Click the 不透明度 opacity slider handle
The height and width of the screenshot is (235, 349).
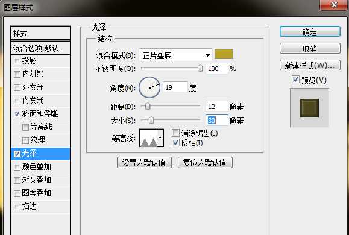tap(200, 68)
